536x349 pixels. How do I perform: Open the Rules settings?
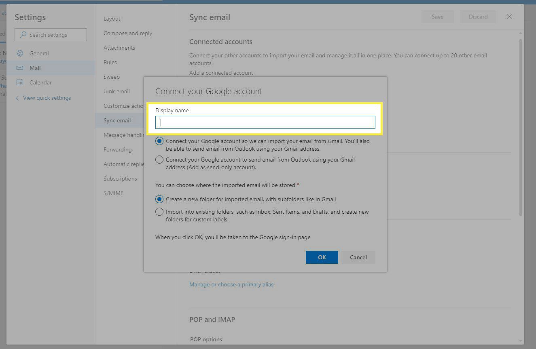coord(110,62)
